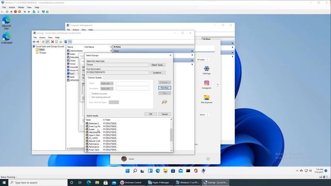Open Help menu in lusrmgr window
This screenshot has height=186, width=331.
coord(57,38)
